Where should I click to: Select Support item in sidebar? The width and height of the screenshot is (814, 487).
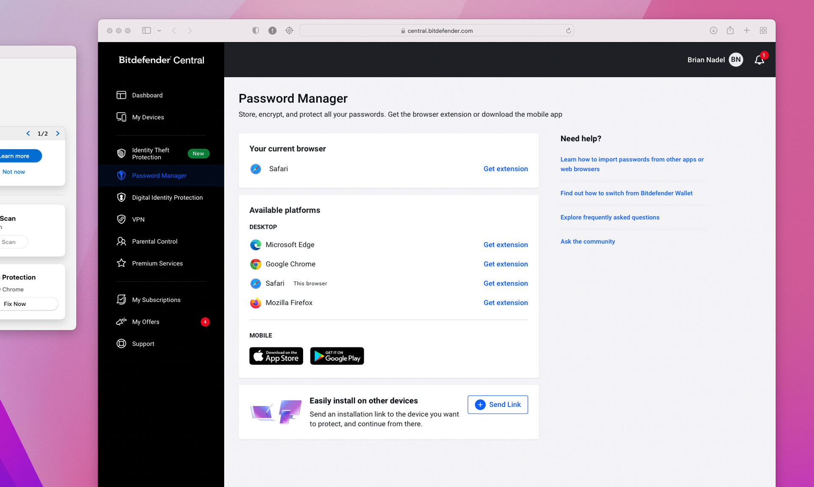143,344
